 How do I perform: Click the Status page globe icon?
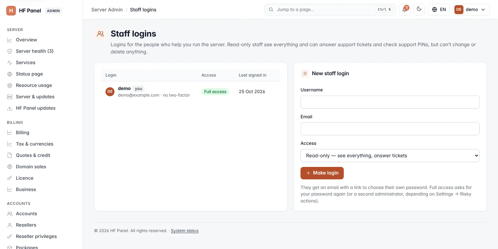tap(10, 74)
